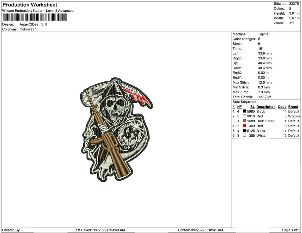This screenshot has height=233, width=302.
Task: Click the 'White' description in stop 6
Action: coord(261,135)
